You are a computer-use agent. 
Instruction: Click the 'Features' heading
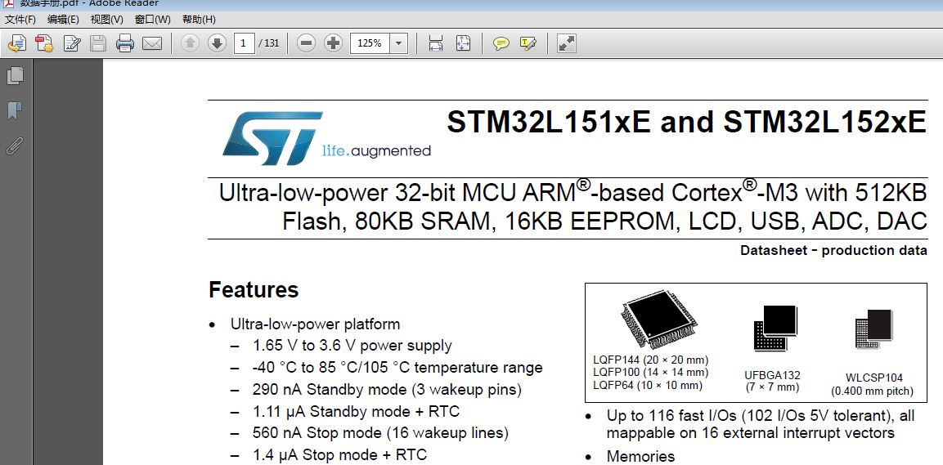[254, 289]
